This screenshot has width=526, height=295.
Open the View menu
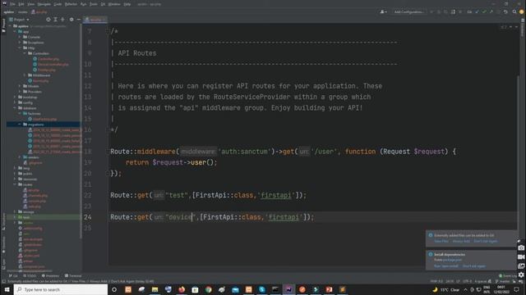click(x=31, y=4)
